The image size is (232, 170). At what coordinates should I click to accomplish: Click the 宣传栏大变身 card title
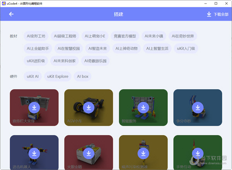click(23, 121)
